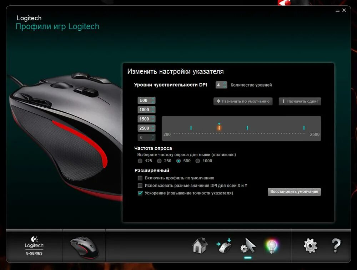Open the help question mark icon
The image size is (357, 270).
pyautogui.click(x=336, y=246)
